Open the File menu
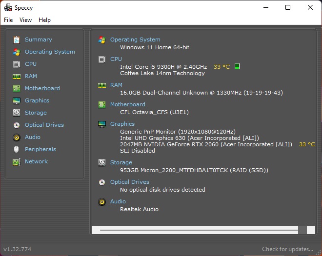 (x=8, y=20)
